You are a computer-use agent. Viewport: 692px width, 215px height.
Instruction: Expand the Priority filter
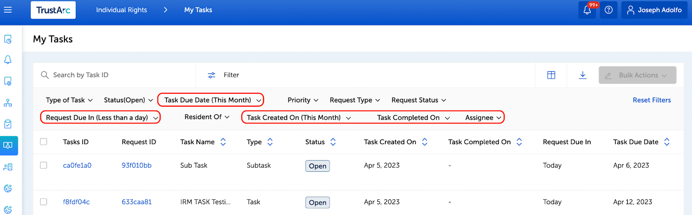pos(303,100)
